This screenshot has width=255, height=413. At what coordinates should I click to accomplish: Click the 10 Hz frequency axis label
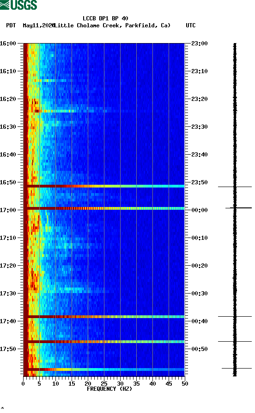pos(55,384)
